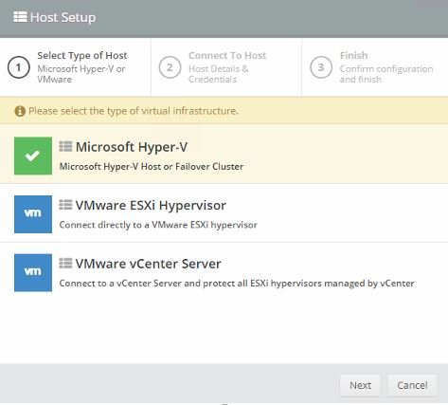Viewport: 448px width, 405px height.
Task: Go to step 2 Connect To Host
Action: tap(226, 67)
